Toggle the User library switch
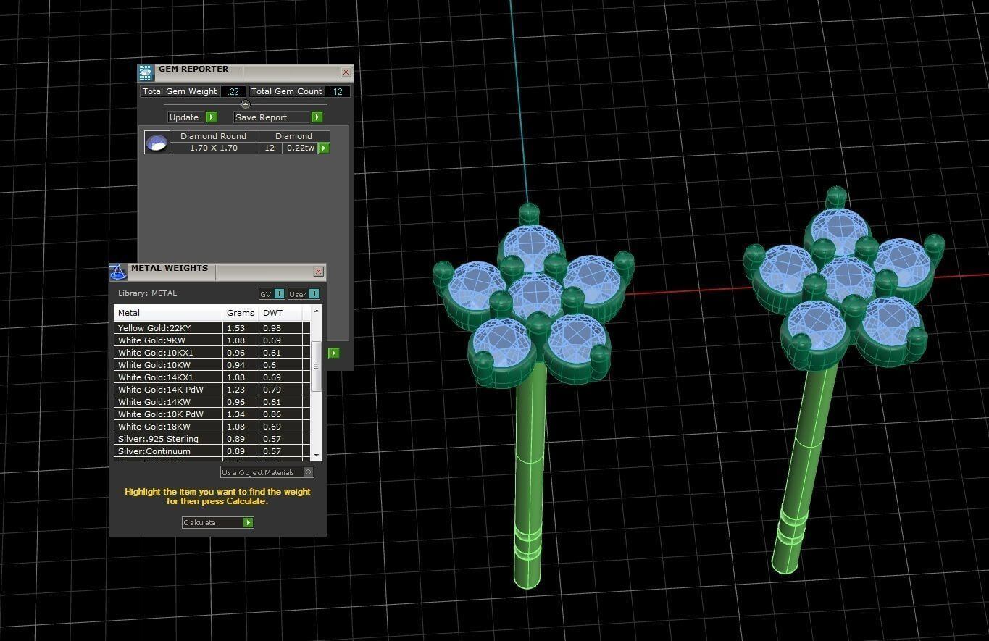 314,293
